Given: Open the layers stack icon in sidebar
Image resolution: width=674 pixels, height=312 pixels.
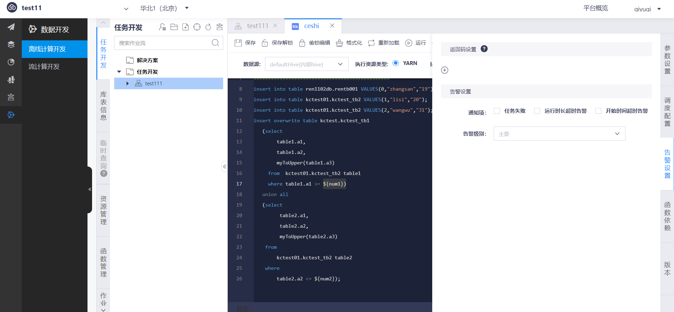Looking at the screenshot, I should pos(11,45).
